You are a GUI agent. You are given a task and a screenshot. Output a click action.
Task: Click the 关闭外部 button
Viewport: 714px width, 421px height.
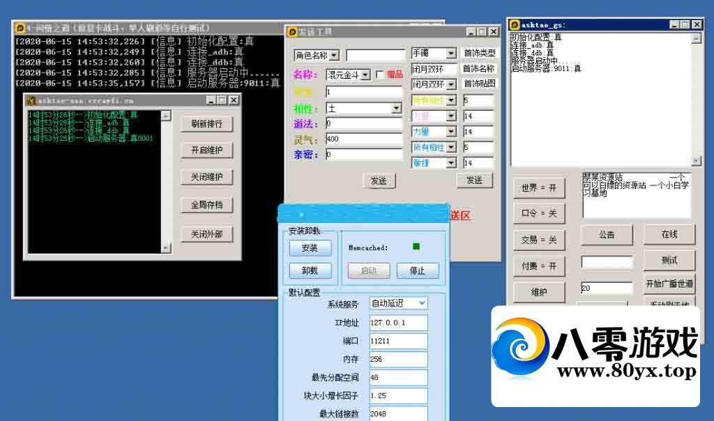point(206,234)
